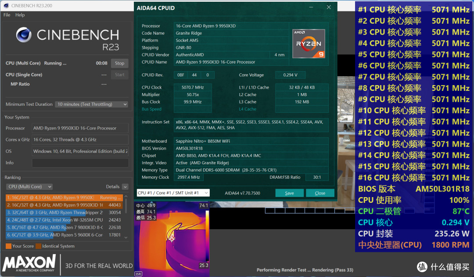Click the DRAM:FSB Ratio value 30:1
This screenshot has width=474, height=277.
point(317,177)
